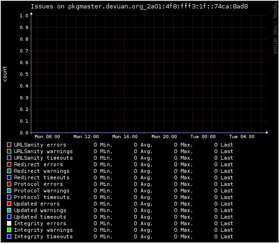Image resolution: width=279 pixels, height=243 pixels.
Task: Click the URLSanity warnings green swatch
Action: tap(9, 151)
